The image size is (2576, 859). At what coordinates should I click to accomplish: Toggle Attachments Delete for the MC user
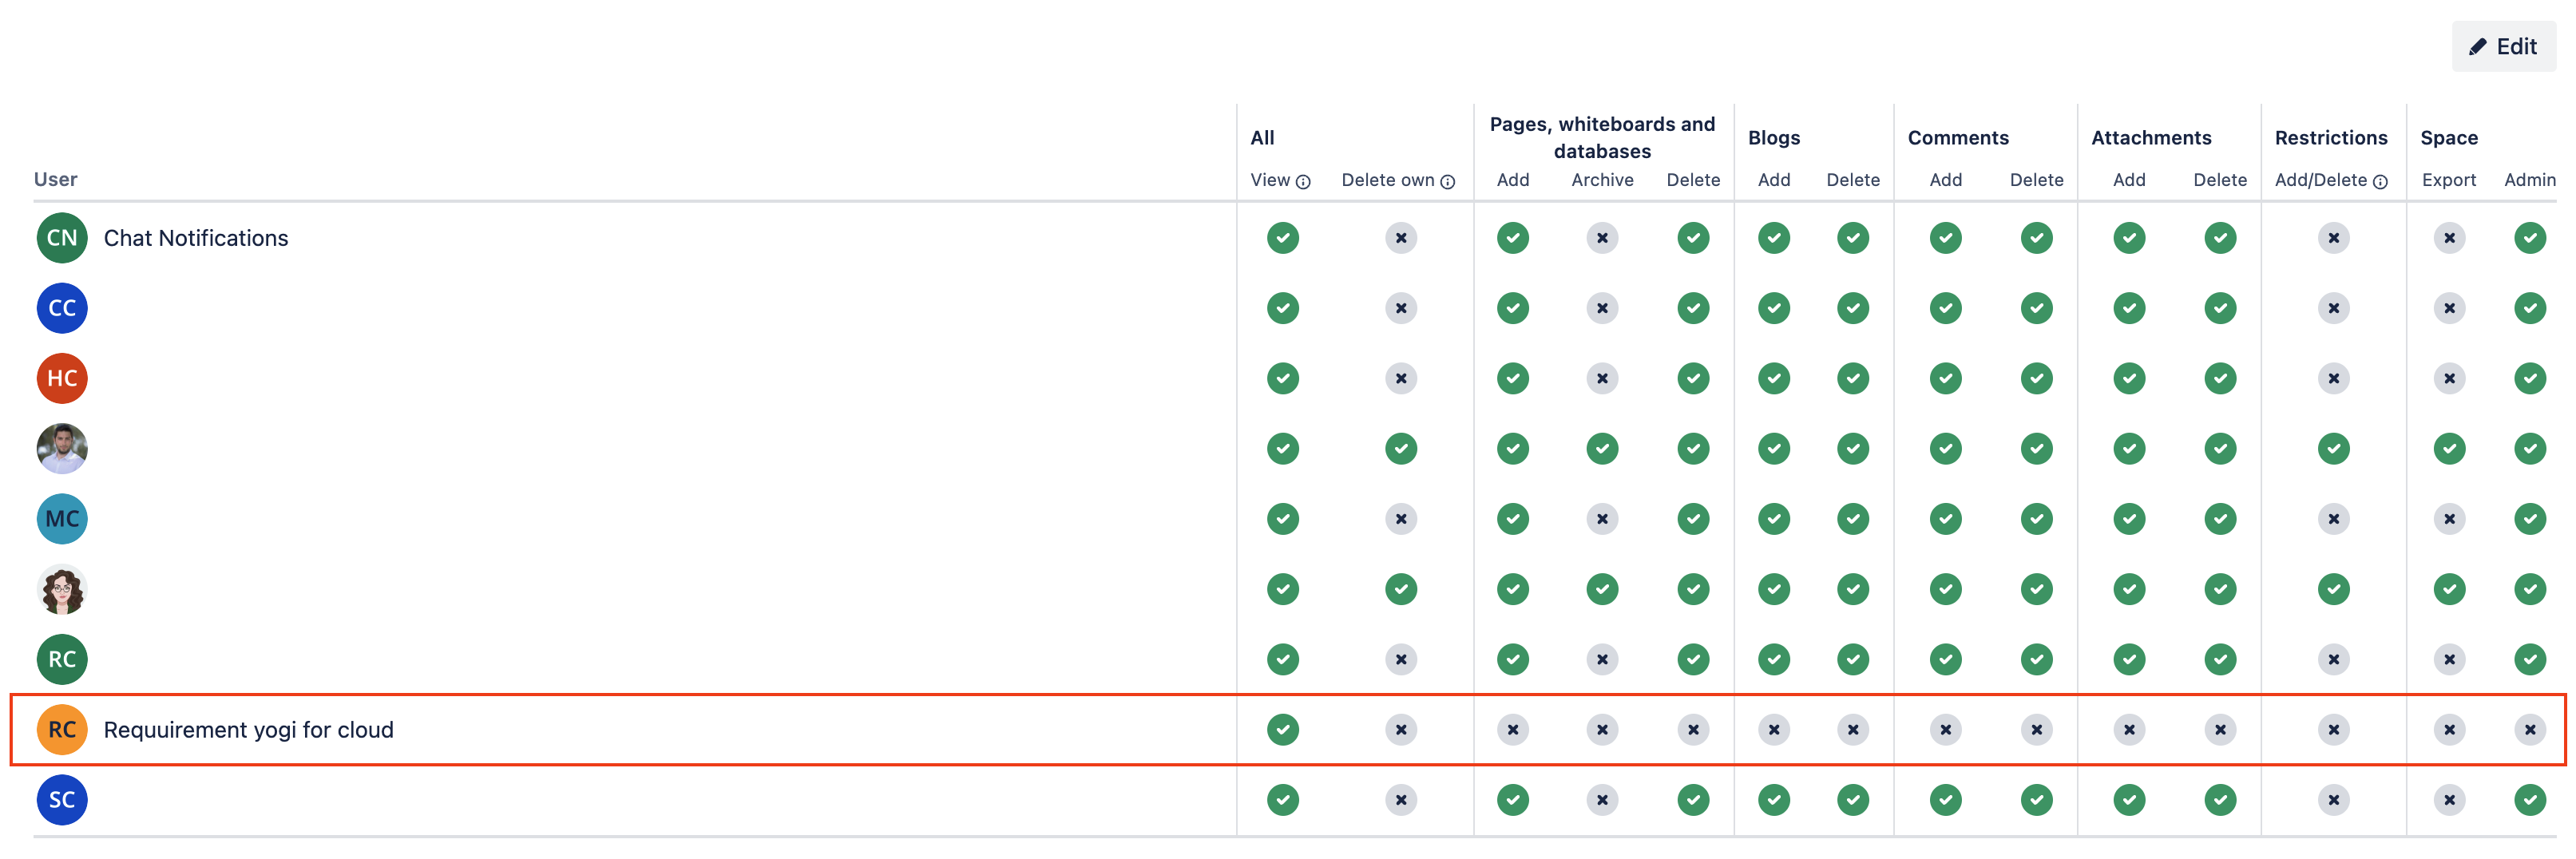pos(2219,518)
